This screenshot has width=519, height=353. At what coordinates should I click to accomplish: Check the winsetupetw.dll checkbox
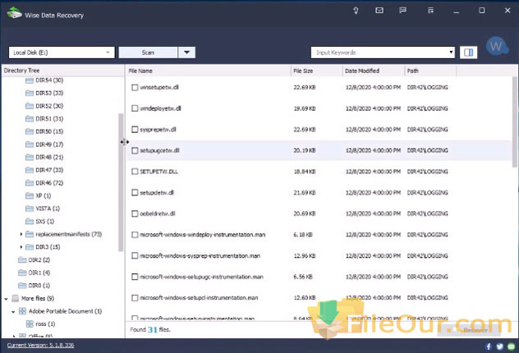[135, 87]
